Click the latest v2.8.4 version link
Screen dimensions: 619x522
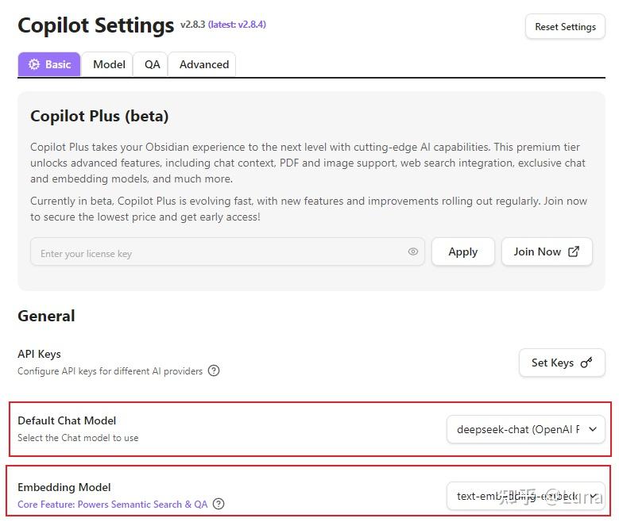point(237,25)
